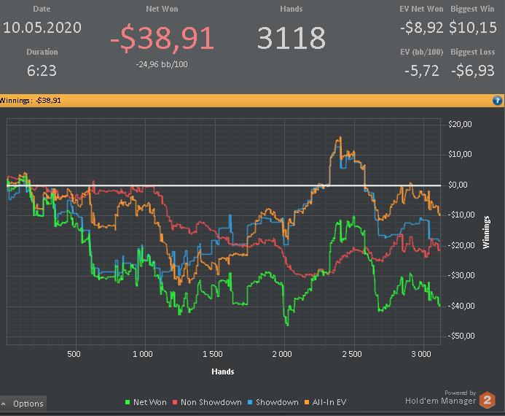Click the orange All-In EV color swatch
505x416 pixels.
307,402
